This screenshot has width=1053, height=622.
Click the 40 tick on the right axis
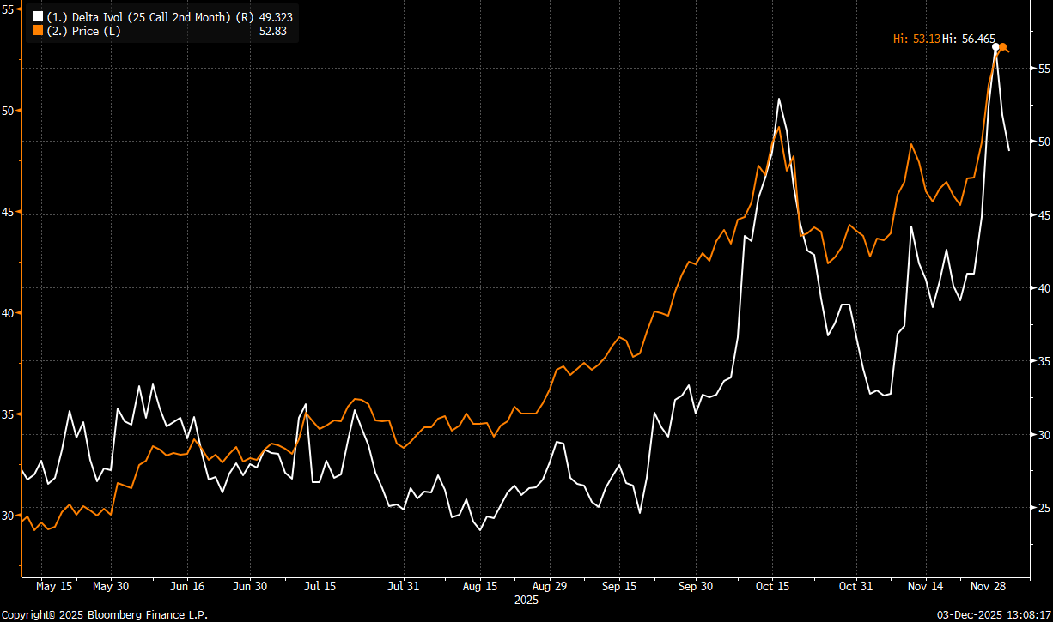1045,287
